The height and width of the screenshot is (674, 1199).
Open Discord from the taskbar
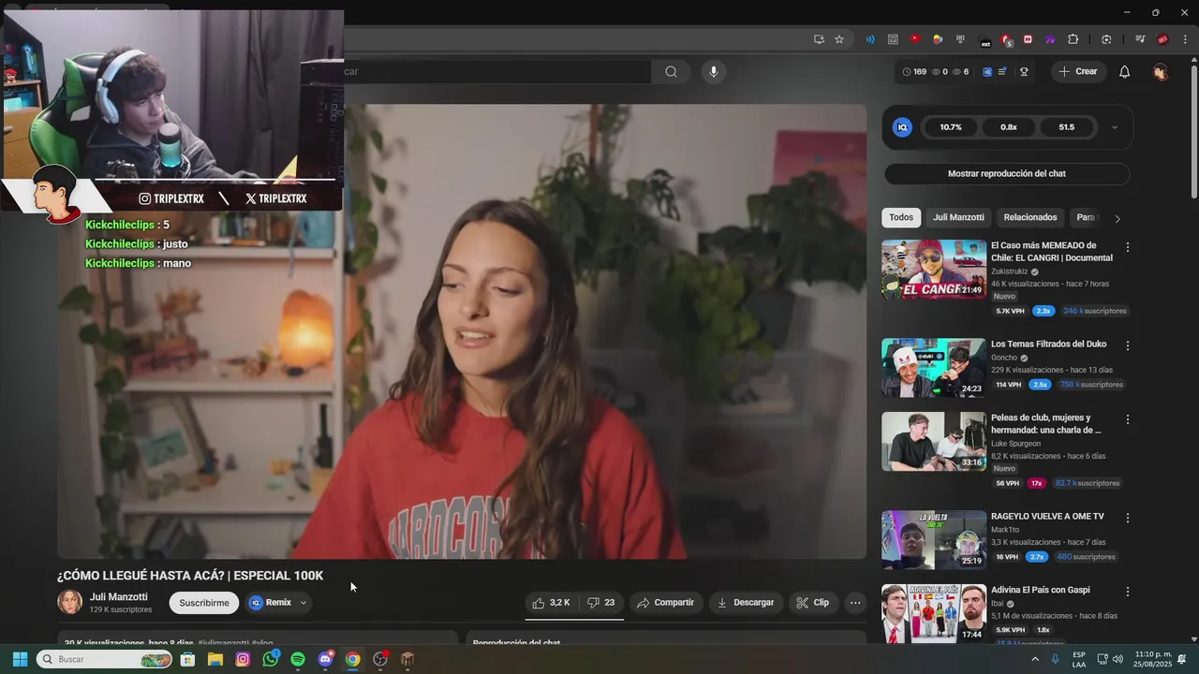pos(325,659)
